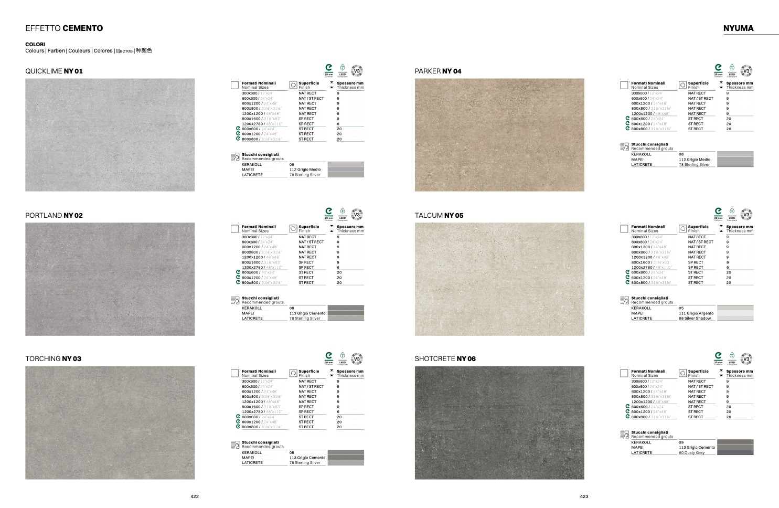Viewport: 779px width, 508px height.
Task: Open the Quicklime NY 01 tile image
Action: click(x=110, y=135)
